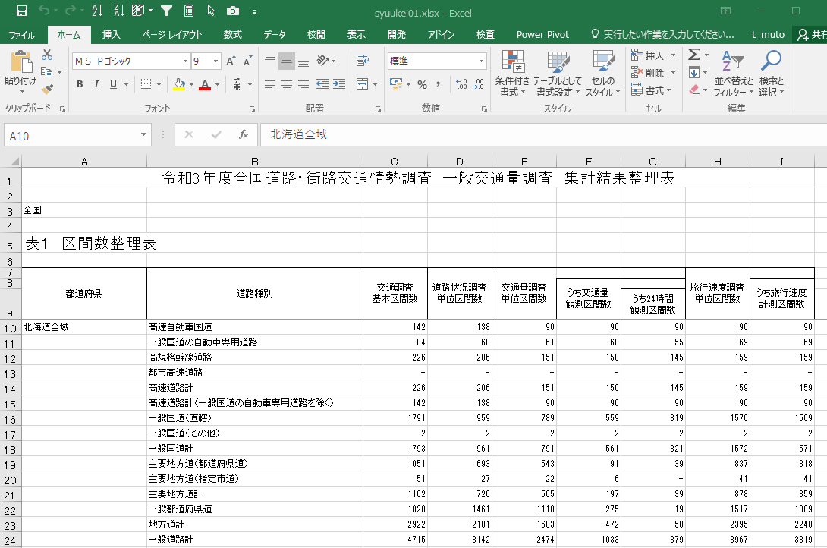
Task: Open the MS Pゴシック font name dropdown
Action: coord(185,61)
